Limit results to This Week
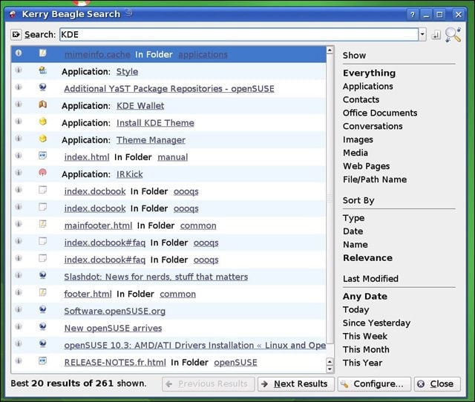This screenshot has width=475, height=402. [365, 336]
